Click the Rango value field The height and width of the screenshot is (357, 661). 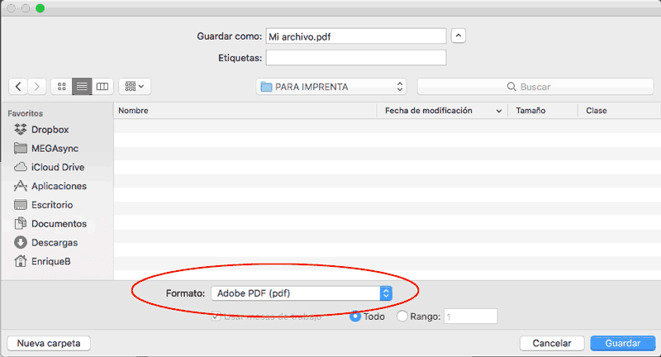[x=470, y=317]
